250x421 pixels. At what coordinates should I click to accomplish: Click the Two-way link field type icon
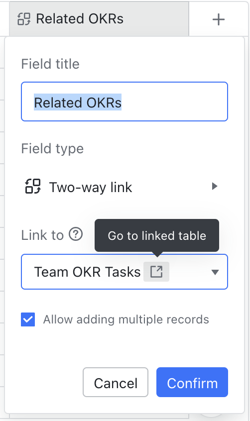pos(33,186)
